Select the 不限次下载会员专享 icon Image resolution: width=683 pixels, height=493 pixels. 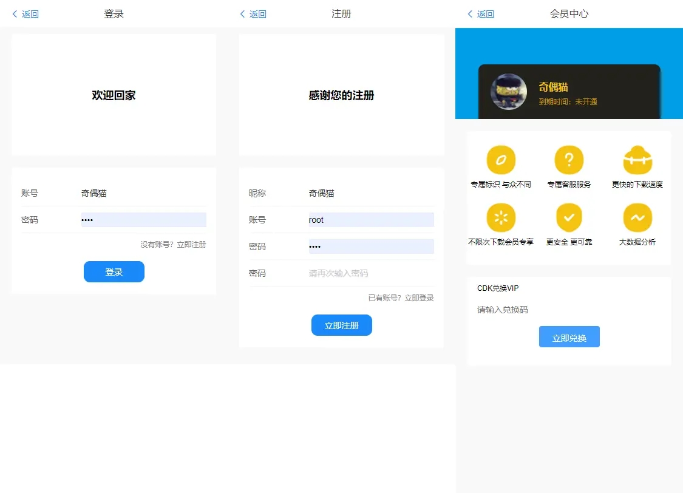point(501,219)
